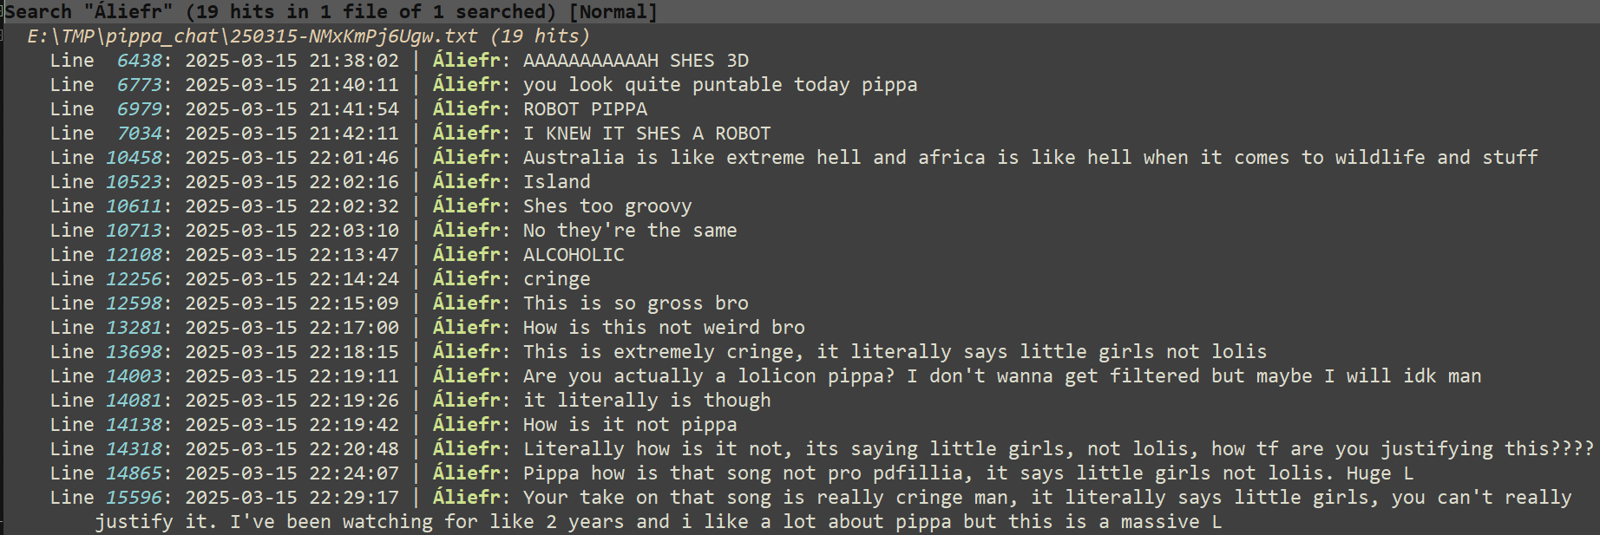Open the line 6773 puntable message
1600x535 pixels.
[x=483, y=85]
